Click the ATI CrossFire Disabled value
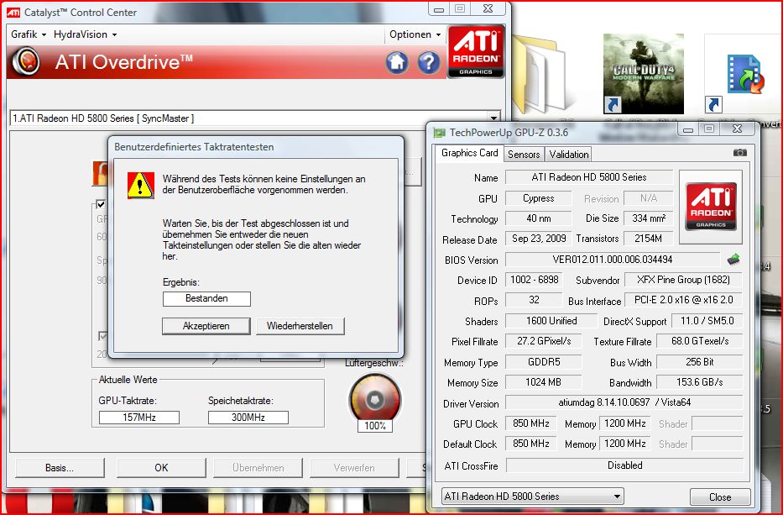Viewport: 783px width, 515px height. [x=624, y=465]
